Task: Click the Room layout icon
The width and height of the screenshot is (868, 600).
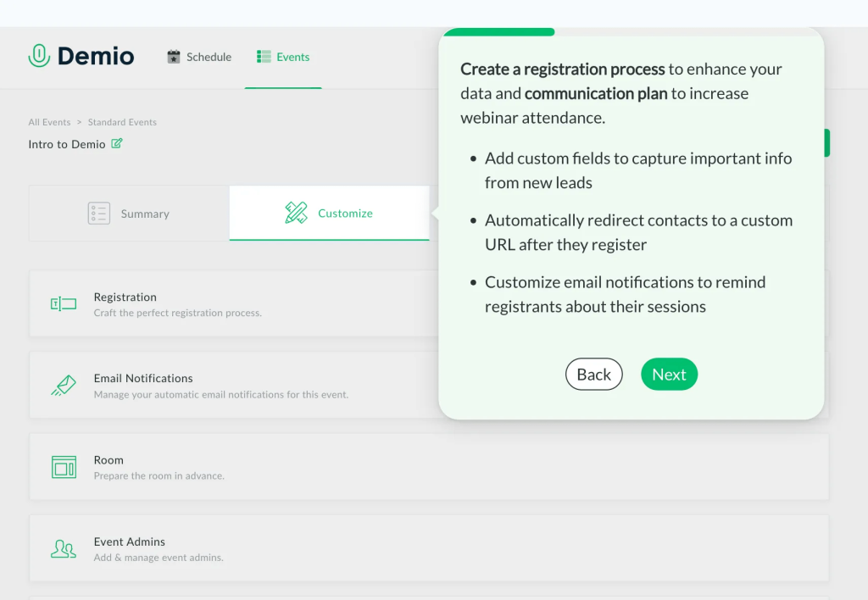Action: point(64,467)
